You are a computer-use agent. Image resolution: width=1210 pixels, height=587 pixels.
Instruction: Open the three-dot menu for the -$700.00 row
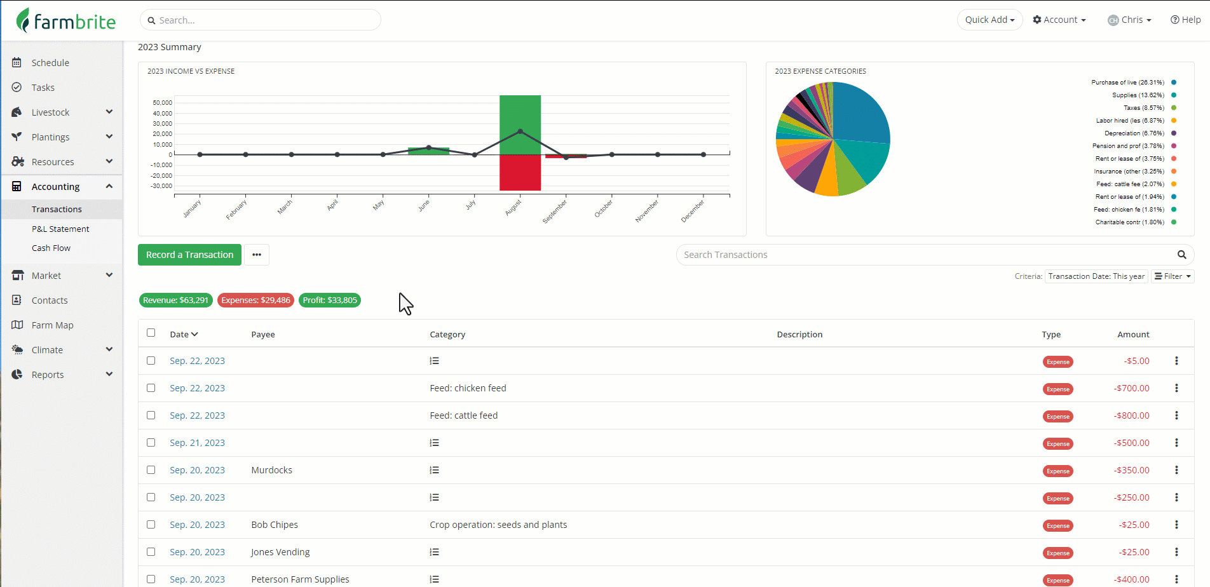point(1176,388)
